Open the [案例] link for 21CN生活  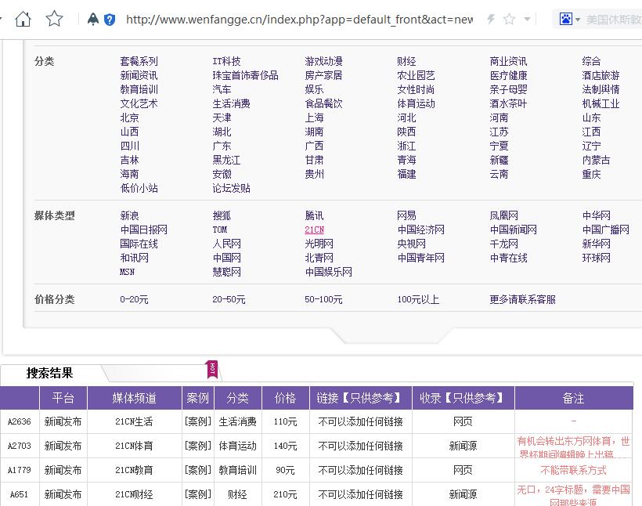(x=198, y=421)
